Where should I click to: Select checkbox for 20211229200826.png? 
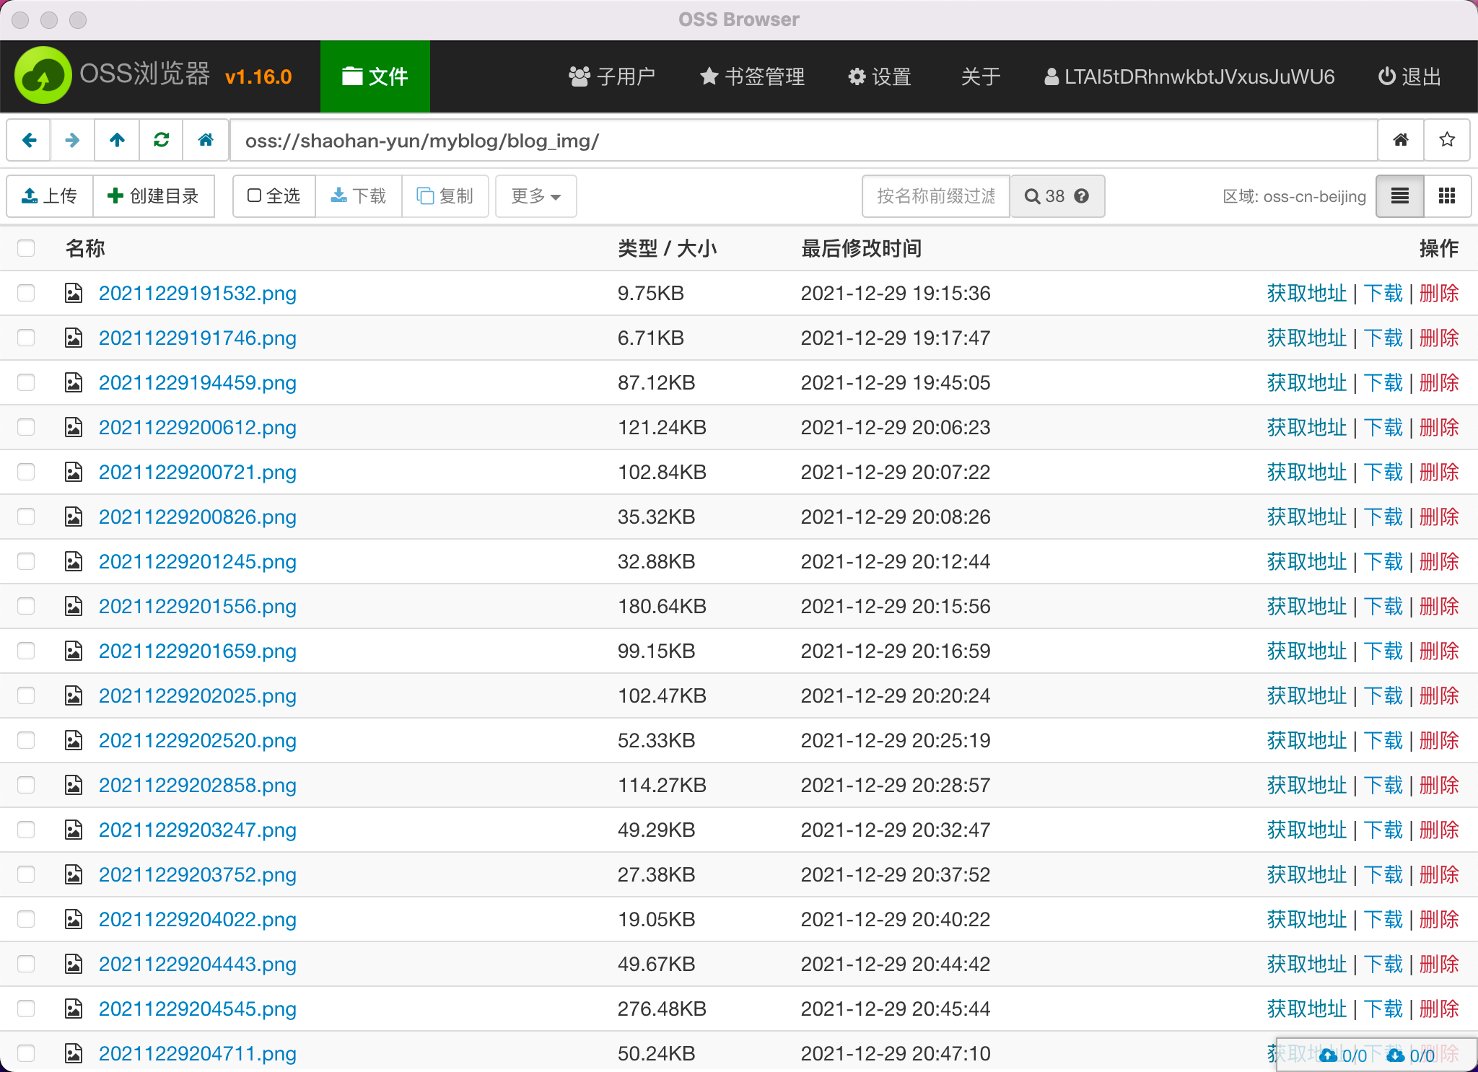[x=26, y=517]
